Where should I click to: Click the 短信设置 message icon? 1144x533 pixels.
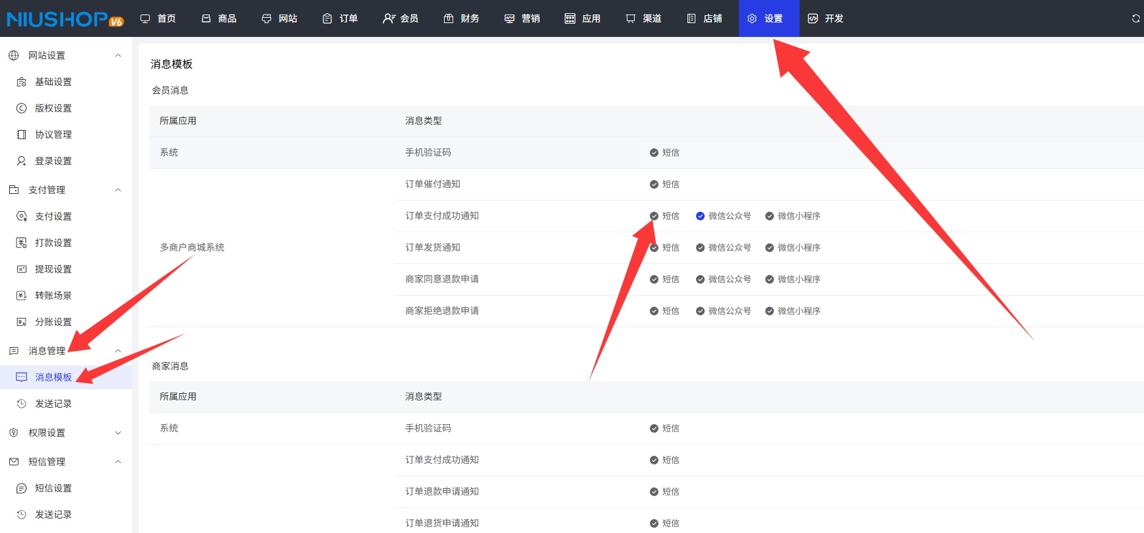pyautogui.click(x=21, y=488)
